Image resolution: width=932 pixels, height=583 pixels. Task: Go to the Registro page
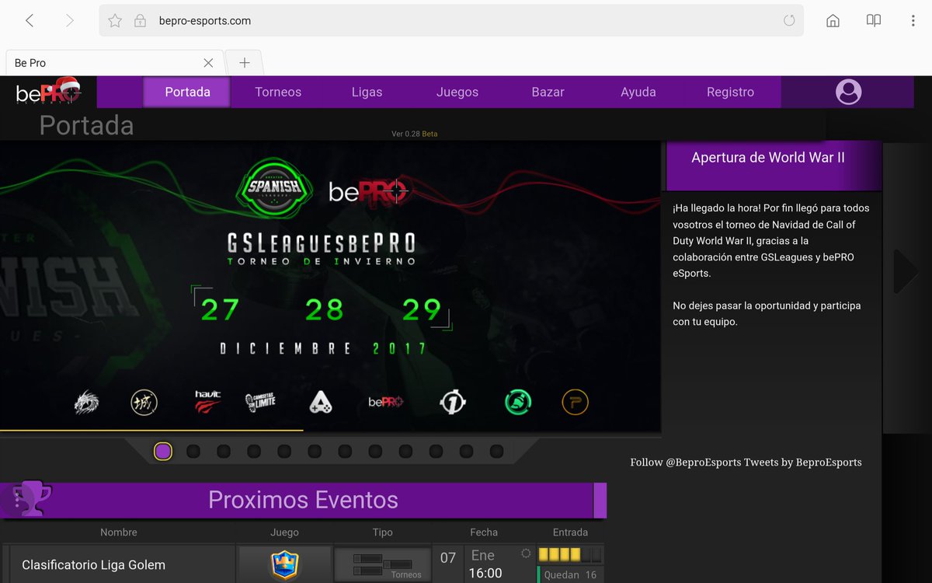pyautogui.click(x=730, y=92)
